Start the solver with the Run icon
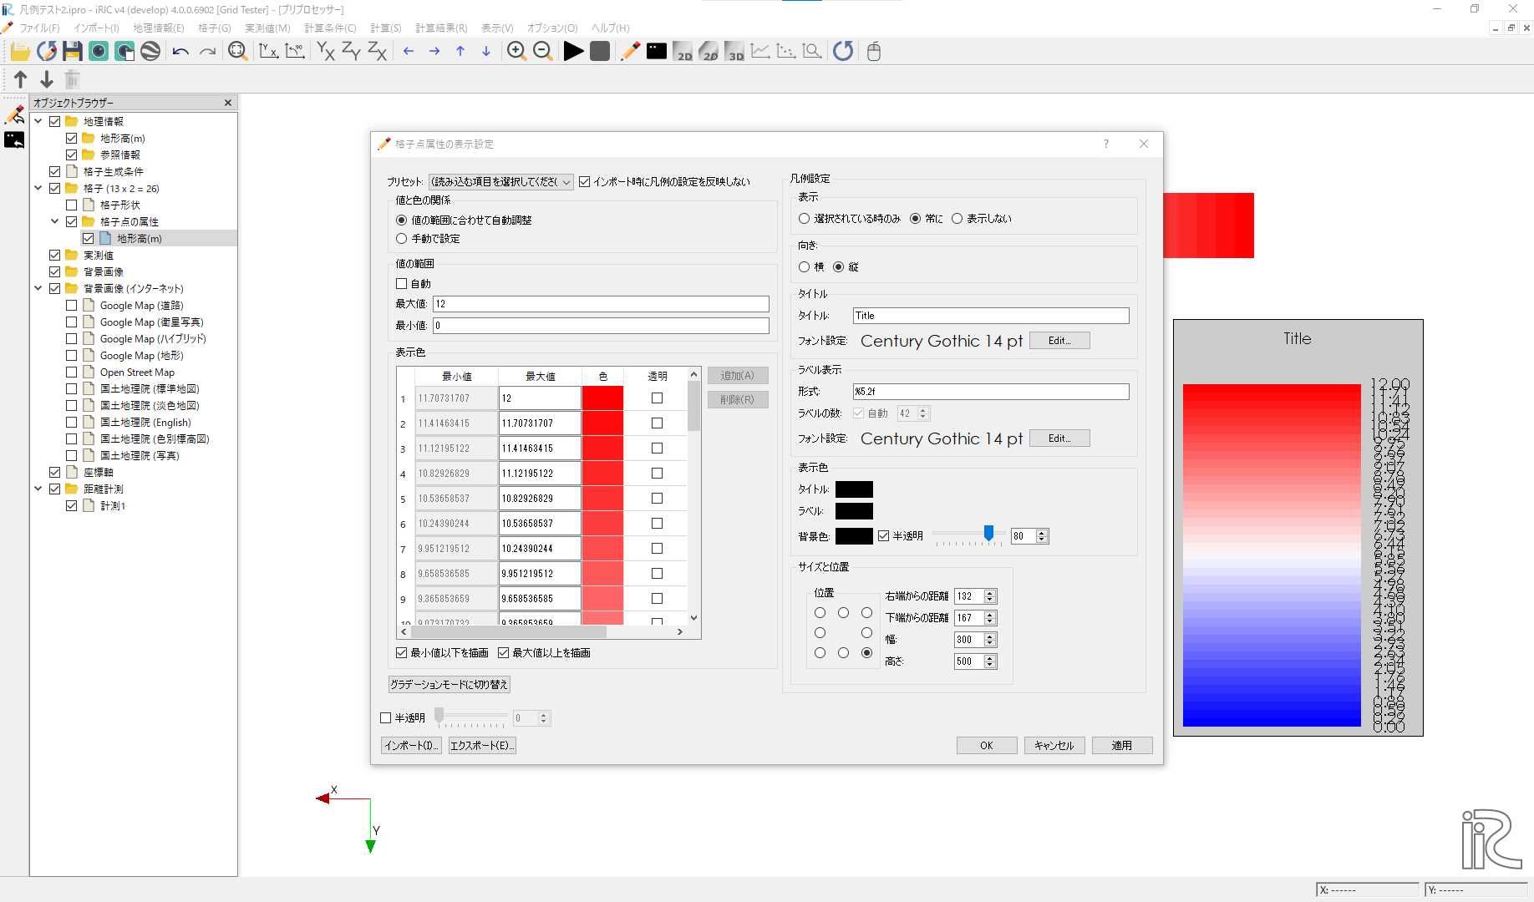 [574, 51]
